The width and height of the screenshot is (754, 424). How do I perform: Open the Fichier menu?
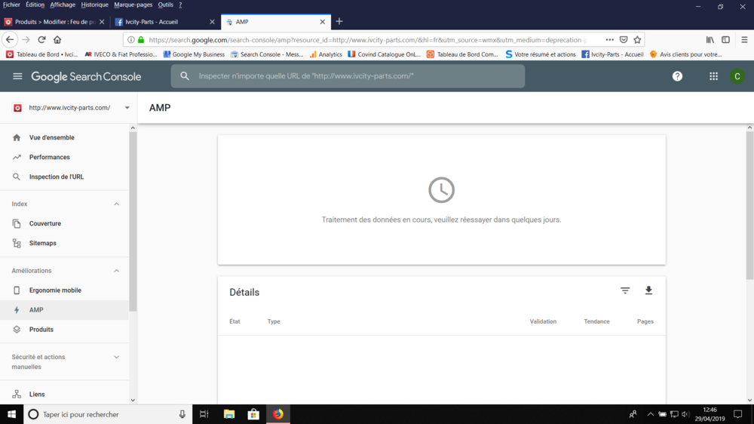[11, 5]
